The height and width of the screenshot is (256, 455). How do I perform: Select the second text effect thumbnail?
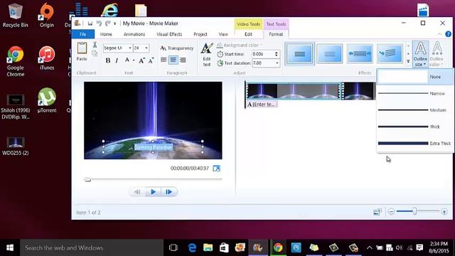(x=330, y=54)
